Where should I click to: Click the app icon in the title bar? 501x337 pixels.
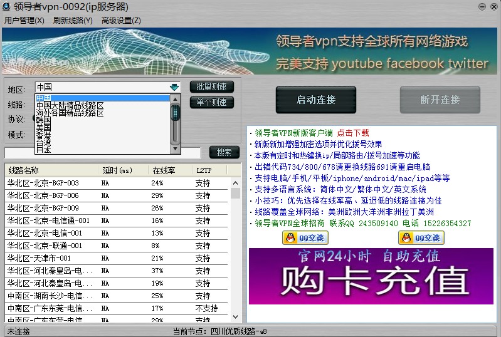[6, 6]
